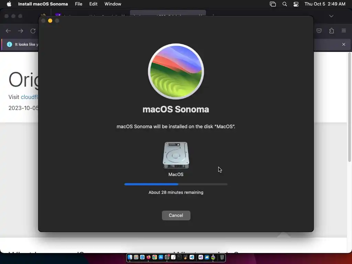Screen dimensions: 352x264
Task: Open the weather cloud app in Dock
Action: pos(207,257)
